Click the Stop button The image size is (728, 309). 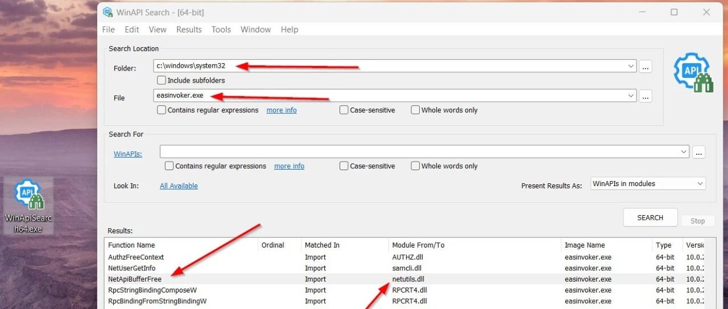698,221
